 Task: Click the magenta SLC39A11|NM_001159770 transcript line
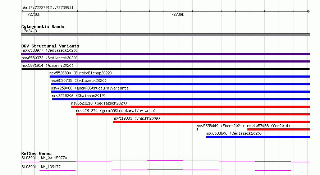(x=165, y=161)
